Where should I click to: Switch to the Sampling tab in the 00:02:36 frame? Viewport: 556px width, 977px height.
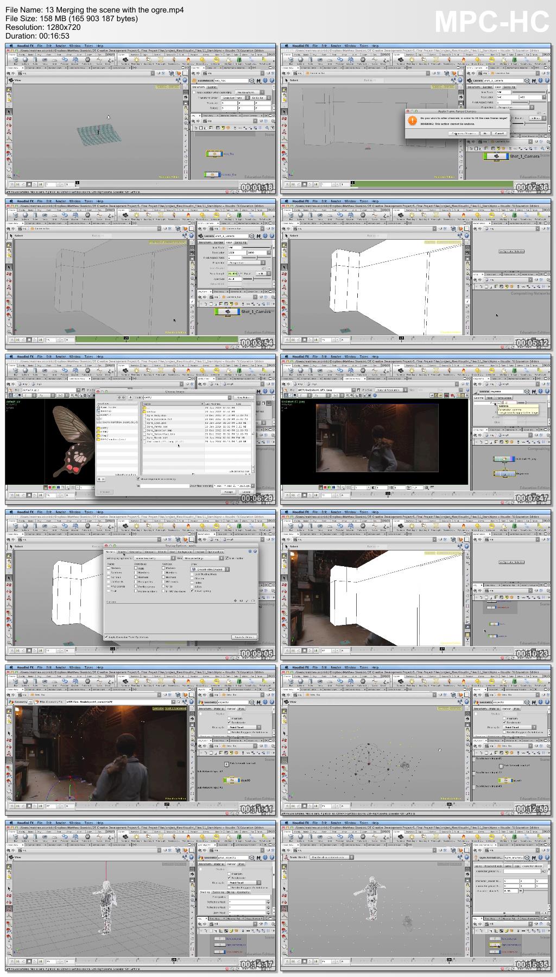[509, 87]
